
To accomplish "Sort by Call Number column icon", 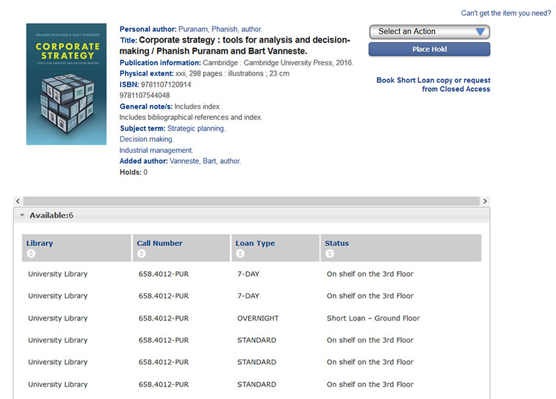I will (x=142, y=253).
